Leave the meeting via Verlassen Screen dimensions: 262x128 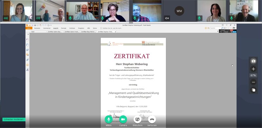coord(152,119)
